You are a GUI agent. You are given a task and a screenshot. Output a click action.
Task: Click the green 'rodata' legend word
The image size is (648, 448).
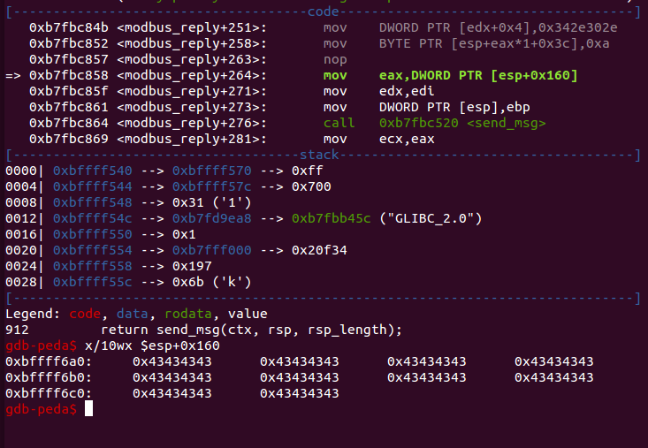click(x=188, y=314)
